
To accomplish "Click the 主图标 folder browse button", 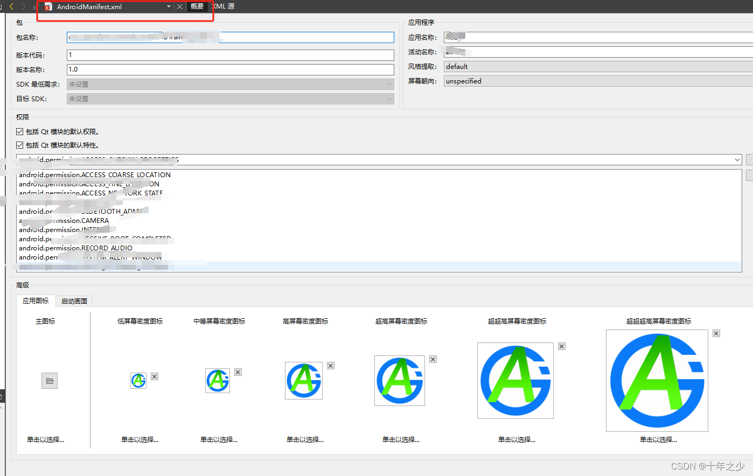I will 50,381.
